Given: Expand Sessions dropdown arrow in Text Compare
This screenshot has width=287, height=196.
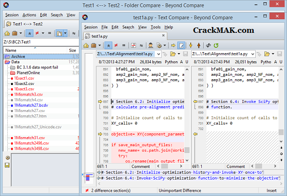Looking at the screenshot, I should [100, 45].
